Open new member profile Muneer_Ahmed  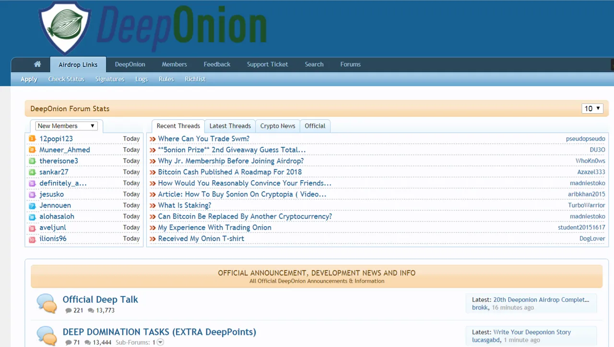pos(65,150)
